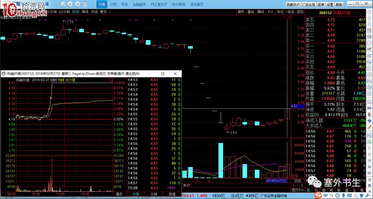The image size is (373, 199).
Task: Click the 标记 option
Action: tap(280, 12)
